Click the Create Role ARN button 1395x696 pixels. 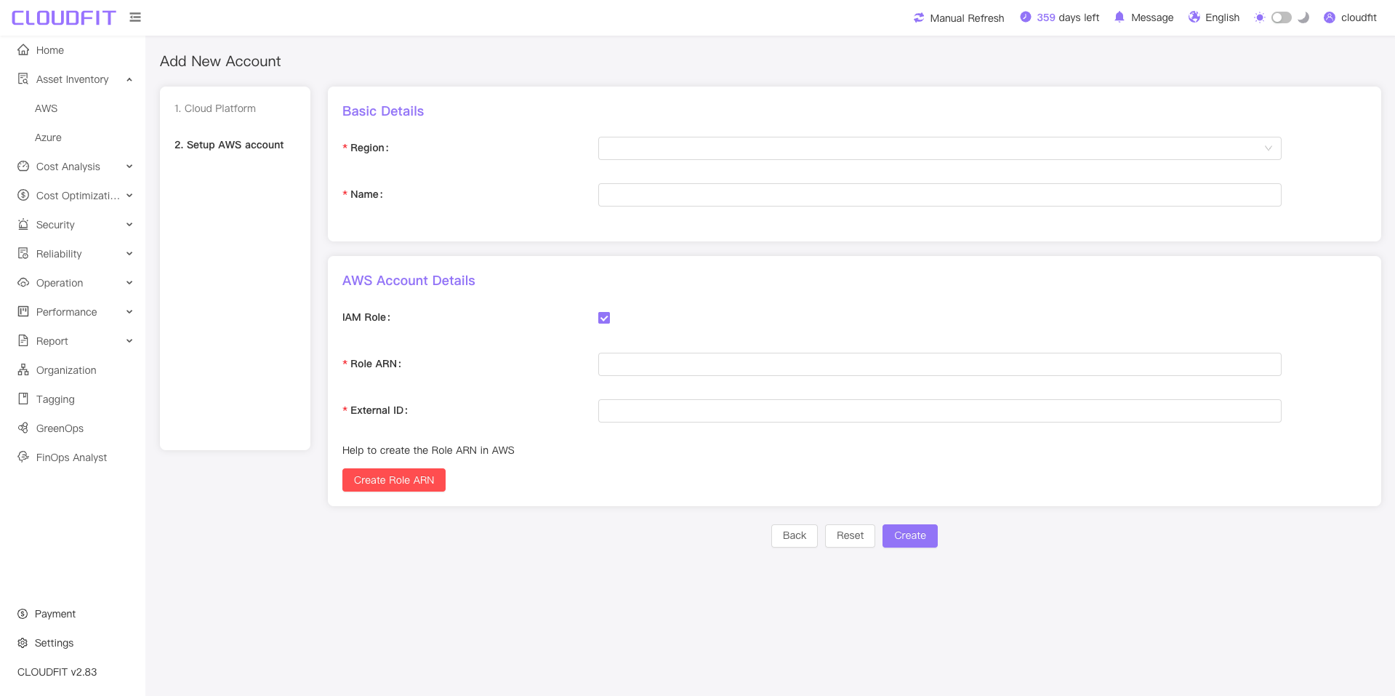[394, 480]
